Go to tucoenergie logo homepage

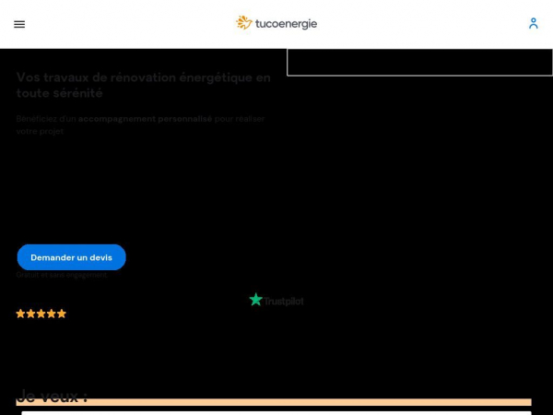(276, 23)
